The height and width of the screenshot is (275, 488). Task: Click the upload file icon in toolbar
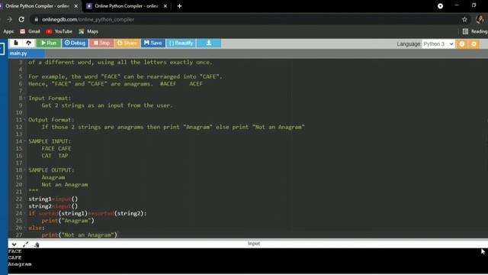click(28, 43)
